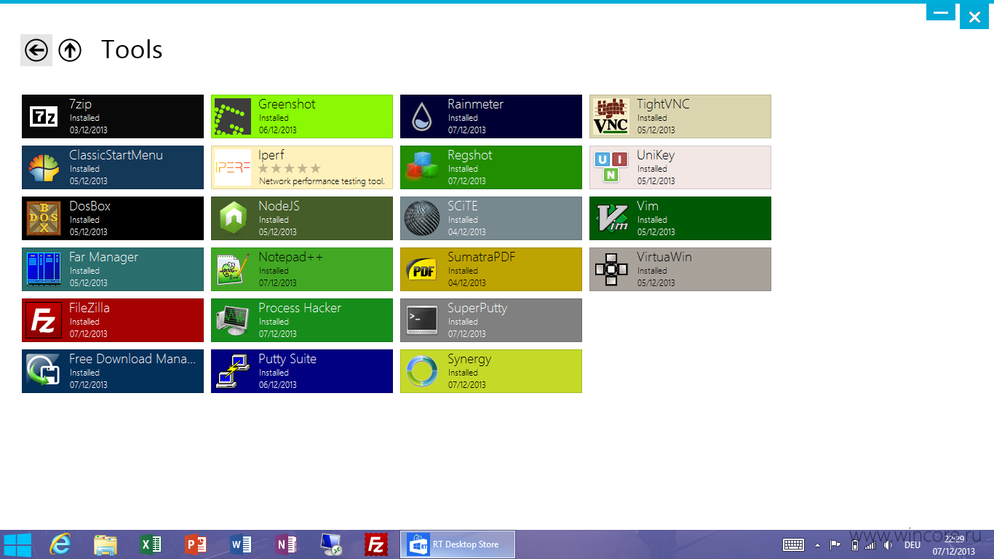
Task: Select the SCiTE title text
Action: [463, 206]
